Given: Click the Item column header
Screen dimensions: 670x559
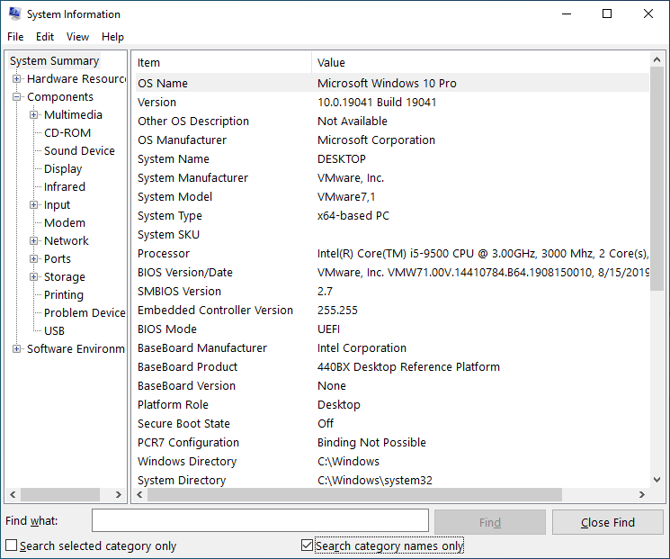Looking at the screenshot, I should click(x=222, y=62).
